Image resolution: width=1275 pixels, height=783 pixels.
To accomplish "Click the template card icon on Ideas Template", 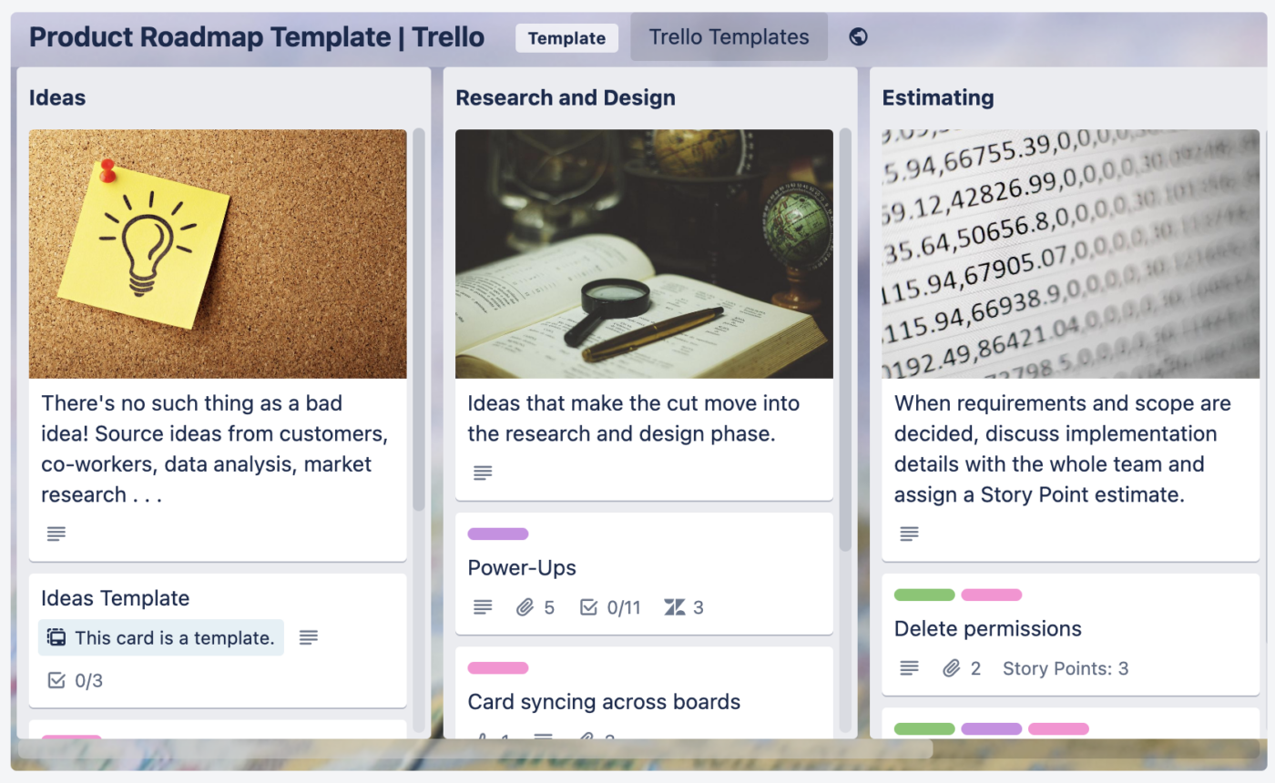I will point(56,638).
